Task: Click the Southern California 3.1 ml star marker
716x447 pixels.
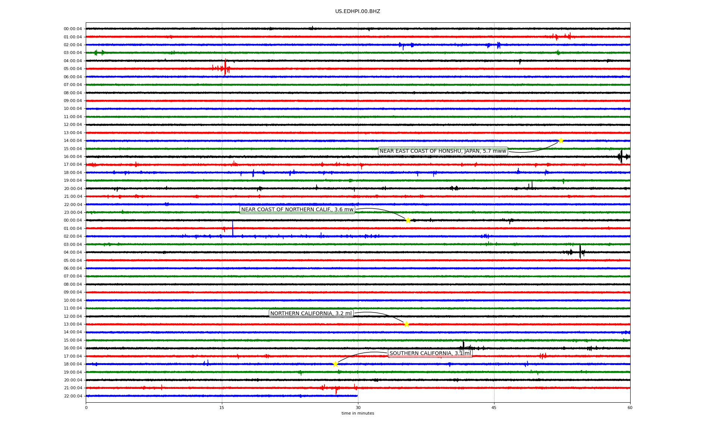Action: (335, 364)
